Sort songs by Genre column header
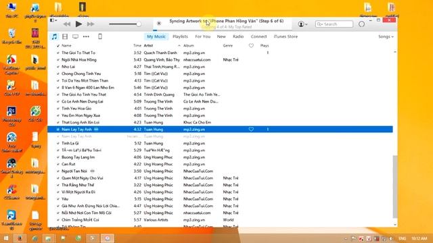The width and height of the screenshot is (433, 243). click(228, 45)
